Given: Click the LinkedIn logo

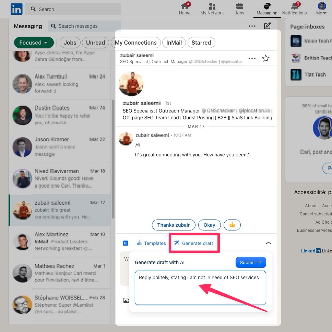Looking at the screenshot, I should coord(16,9).
